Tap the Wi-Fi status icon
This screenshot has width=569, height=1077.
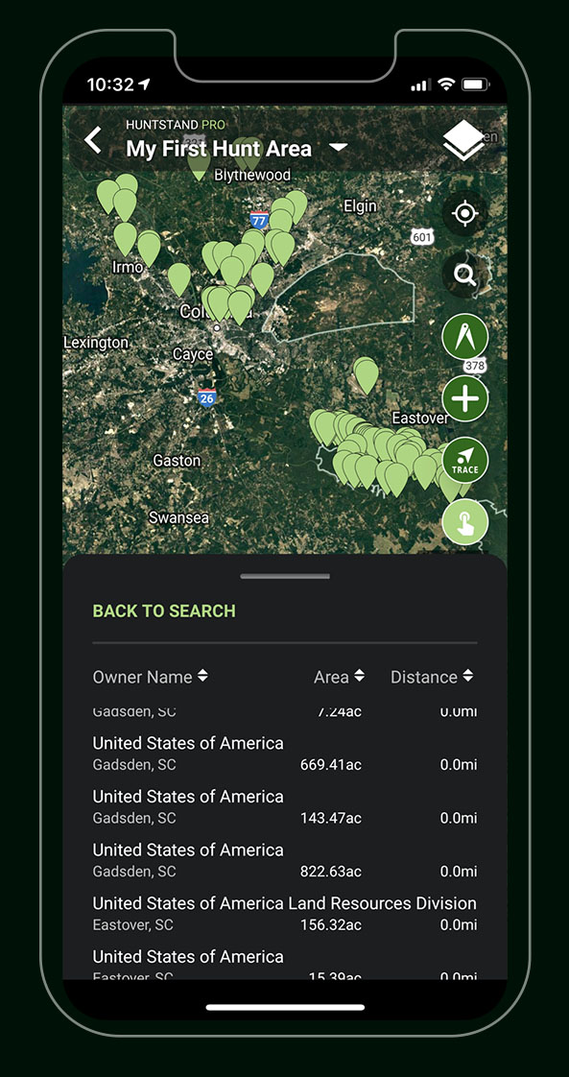447,84
